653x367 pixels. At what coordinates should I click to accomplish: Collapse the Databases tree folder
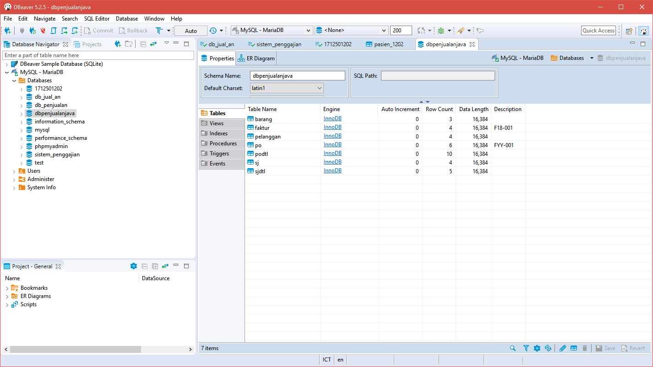tap(14, 81)
